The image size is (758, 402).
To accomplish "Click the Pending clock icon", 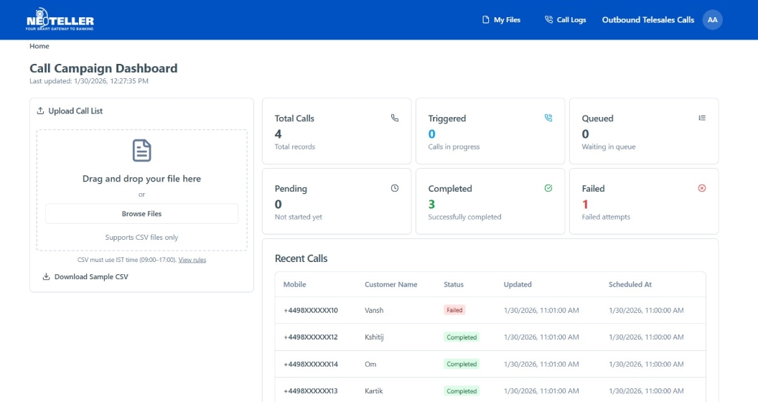I will (x=395, y=188).
